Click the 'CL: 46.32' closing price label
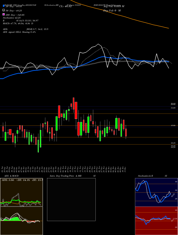The image size is (178, 235). 66,6
